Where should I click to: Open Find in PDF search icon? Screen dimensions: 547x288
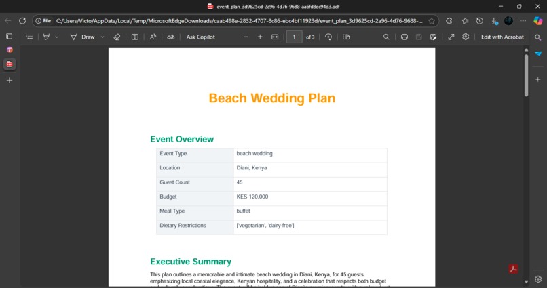(x=386, y=37)
